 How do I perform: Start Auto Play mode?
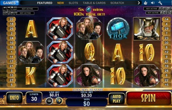tap(117, 99)
